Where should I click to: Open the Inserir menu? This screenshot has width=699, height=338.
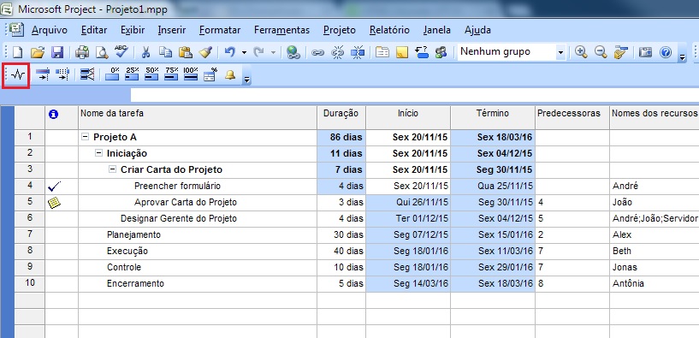pyautogui.click(x=172, y=30)
